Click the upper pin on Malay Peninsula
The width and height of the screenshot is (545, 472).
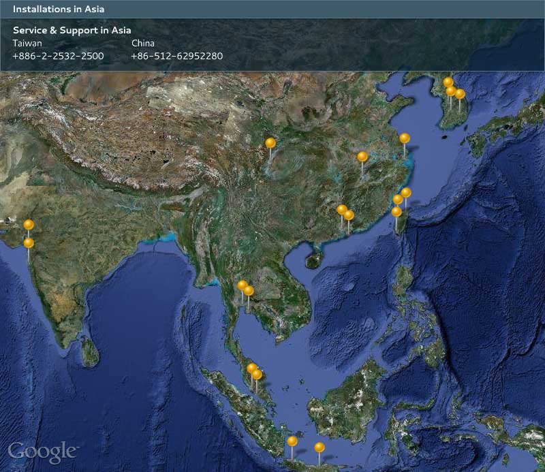(x=252, y=368)
